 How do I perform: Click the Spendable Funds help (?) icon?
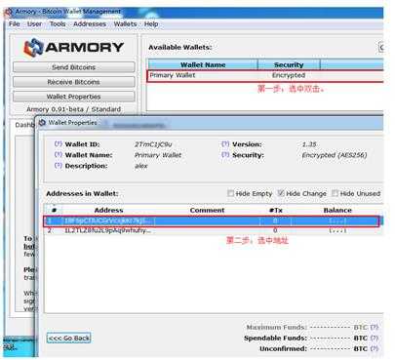375,338
